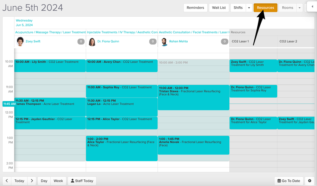Open Jayden Gauthier 12:15 PM appointment

point(50,123)
